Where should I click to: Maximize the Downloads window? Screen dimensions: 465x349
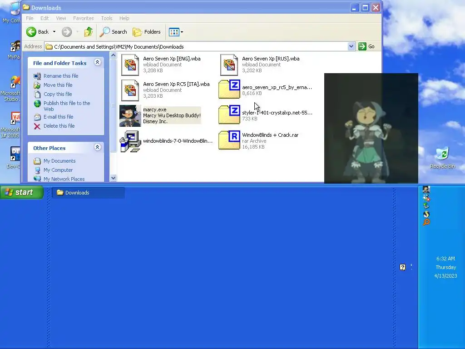point(366,7)
